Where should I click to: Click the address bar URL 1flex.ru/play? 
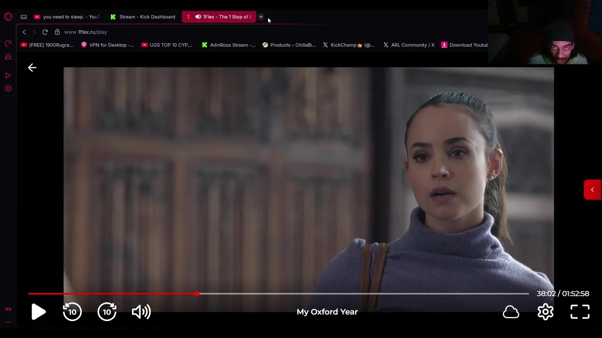[86, 32]
